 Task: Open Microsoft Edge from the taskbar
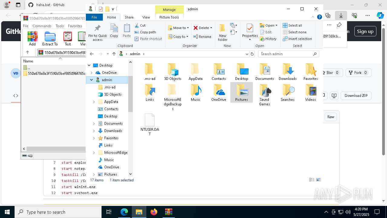click(124, 212)
